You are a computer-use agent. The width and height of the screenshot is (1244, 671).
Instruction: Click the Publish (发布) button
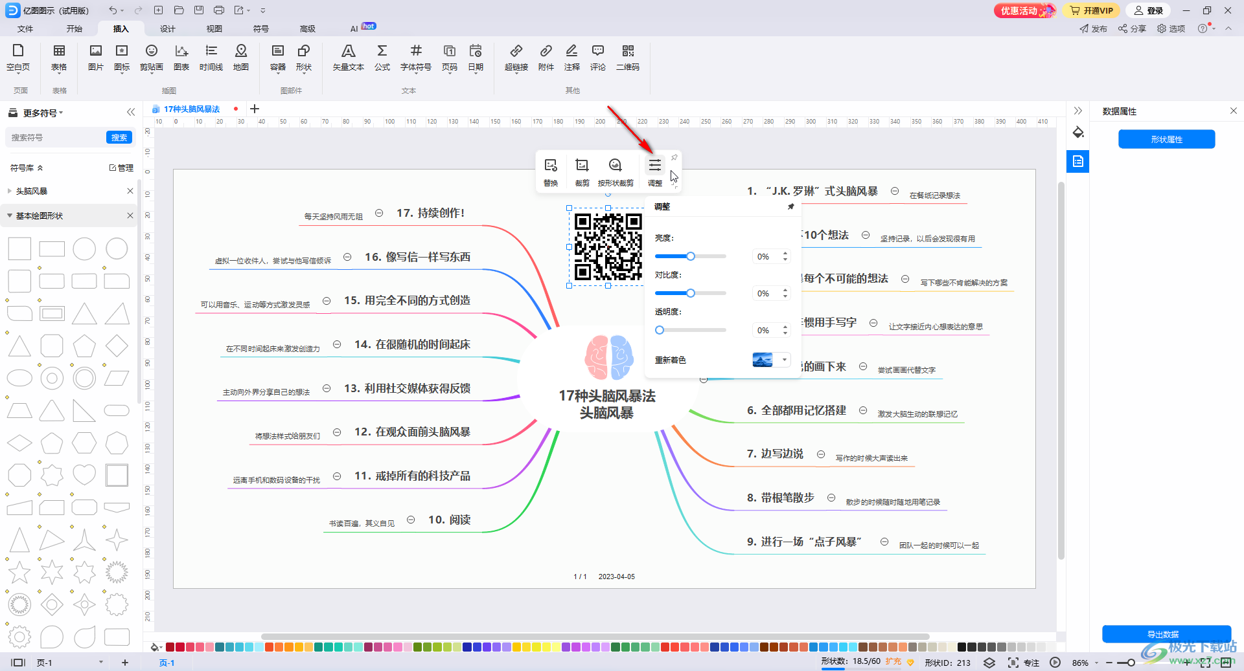point(1094,28)
